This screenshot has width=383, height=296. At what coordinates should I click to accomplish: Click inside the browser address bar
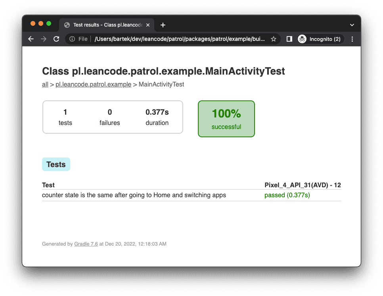(178, 39)
